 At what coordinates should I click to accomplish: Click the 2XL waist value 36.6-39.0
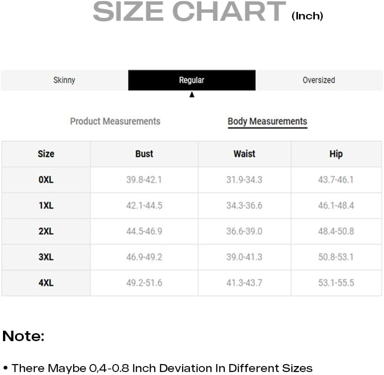pyautogui.click(x=244, y=231)
